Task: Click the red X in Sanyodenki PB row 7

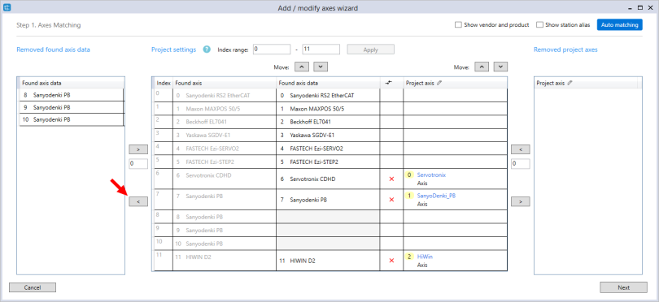Action: (x=391, y=200)
